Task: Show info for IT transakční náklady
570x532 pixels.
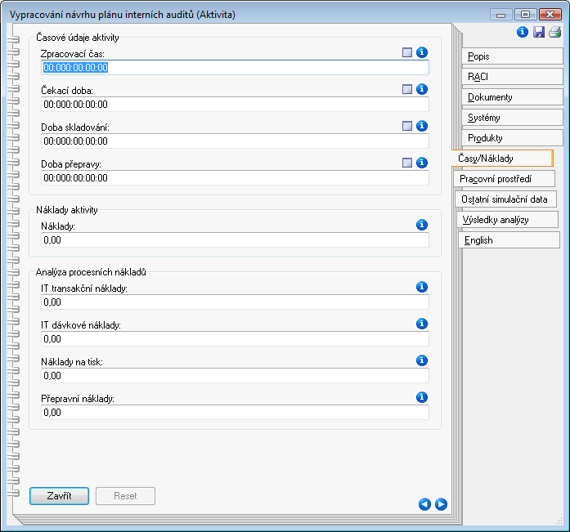Action: (x=422, y=287)
